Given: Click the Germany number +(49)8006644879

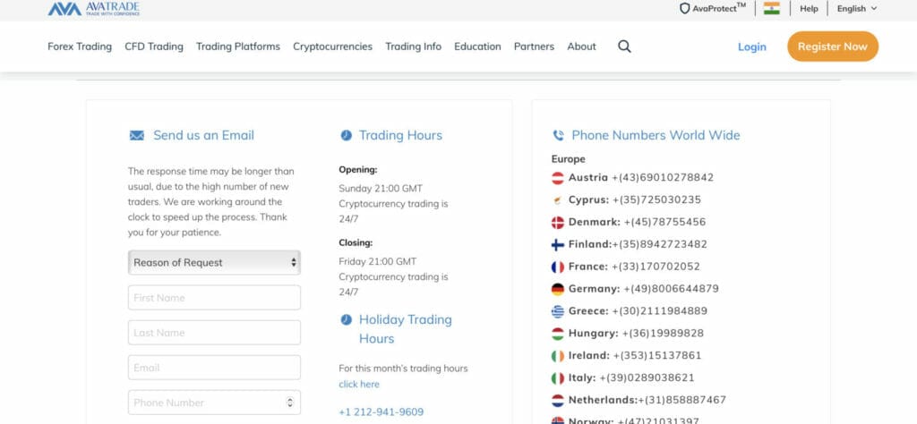Looking at the screenshot, I should coord(672,289).
